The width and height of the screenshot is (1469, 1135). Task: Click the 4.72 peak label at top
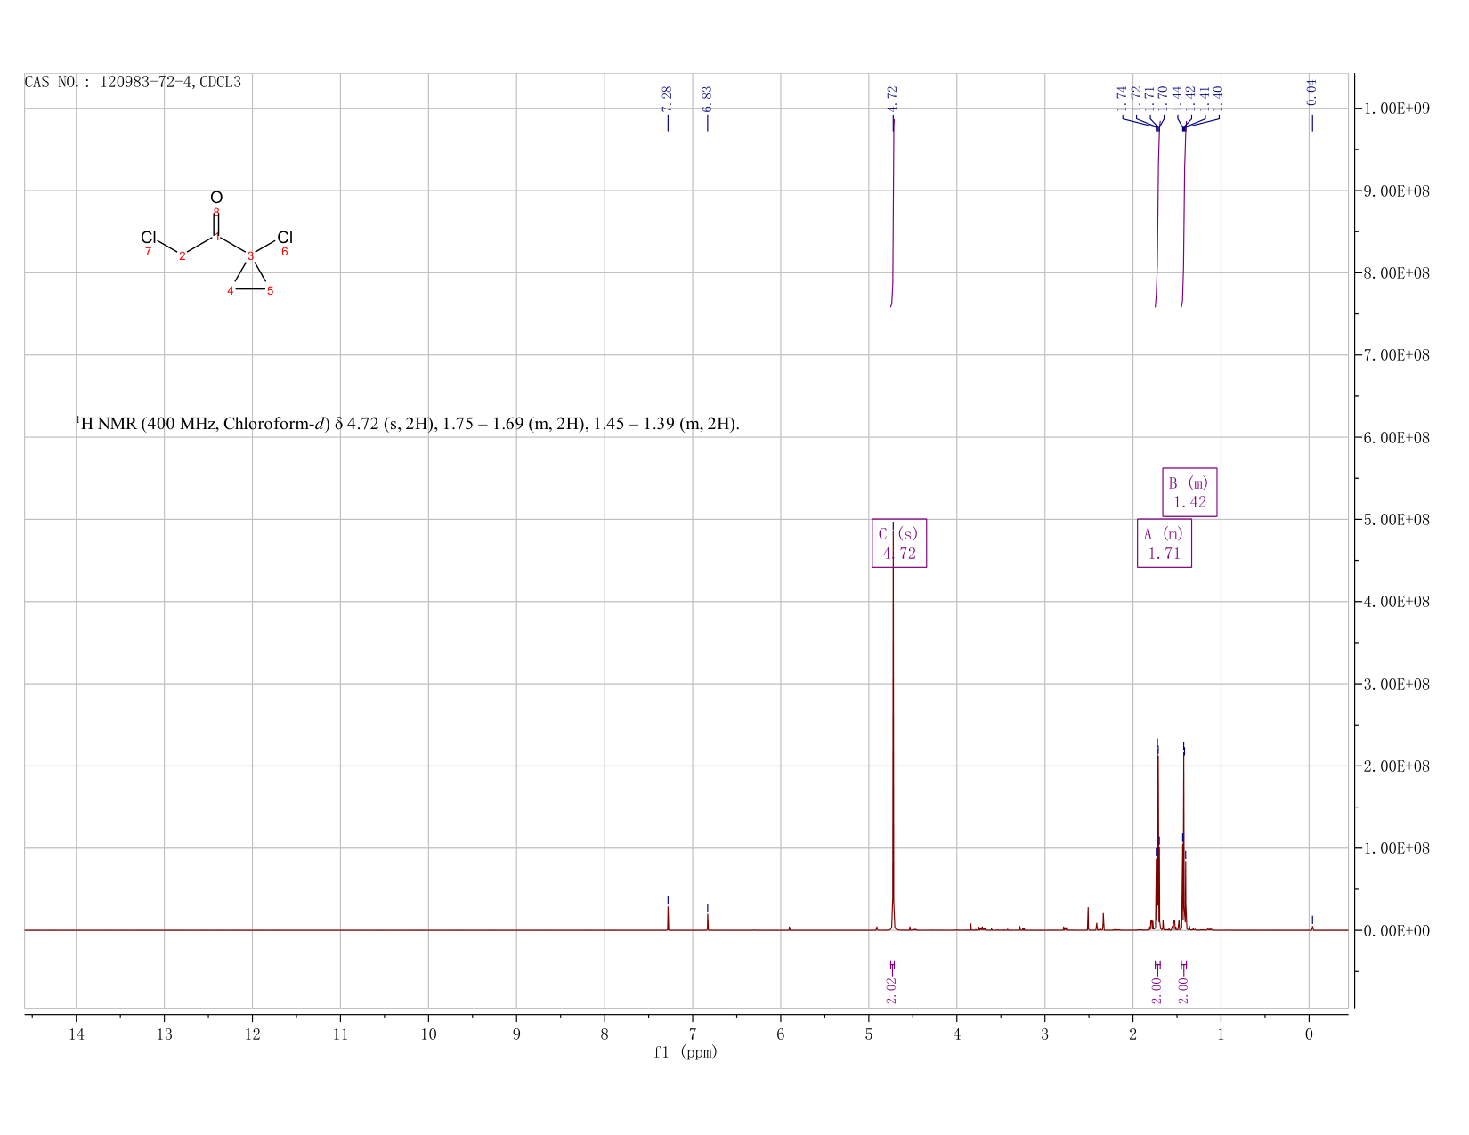point(893,99)
